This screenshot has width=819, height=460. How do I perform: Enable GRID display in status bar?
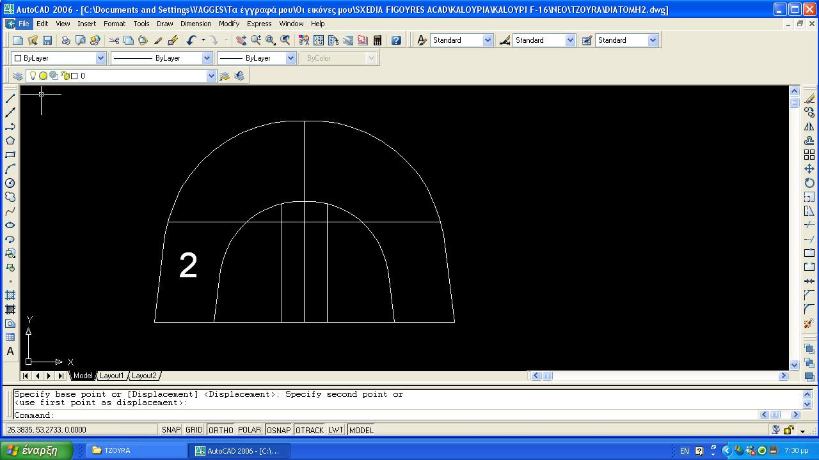(194, 430)
